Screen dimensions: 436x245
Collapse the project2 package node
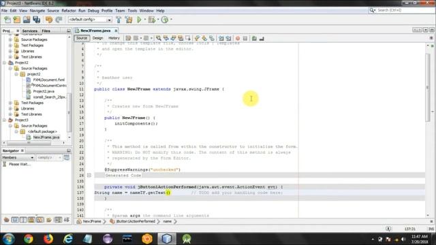pyautogui.click(x=16, y=74)
